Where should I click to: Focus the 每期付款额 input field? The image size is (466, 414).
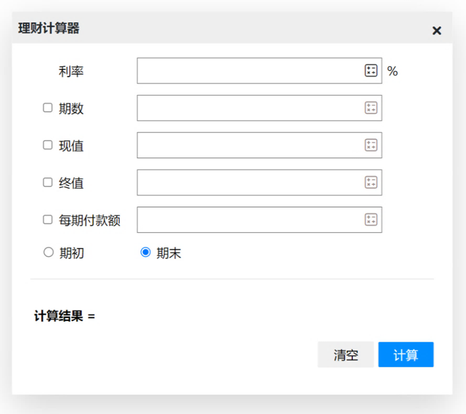pyautogui.click(x=260, y=220)
